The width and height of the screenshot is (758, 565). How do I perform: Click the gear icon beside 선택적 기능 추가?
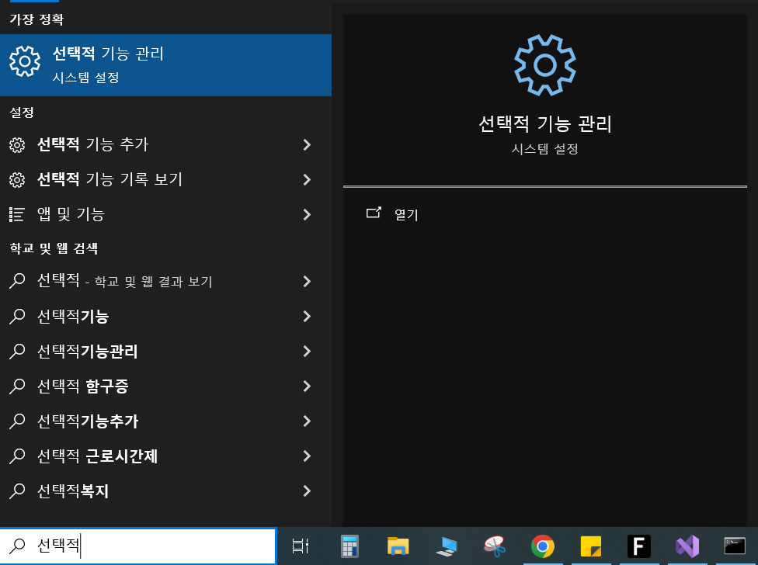coord(17,144)
